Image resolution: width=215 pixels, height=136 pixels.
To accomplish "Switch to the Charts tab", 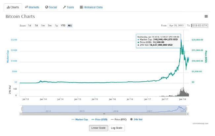I will tap(13, 7).
